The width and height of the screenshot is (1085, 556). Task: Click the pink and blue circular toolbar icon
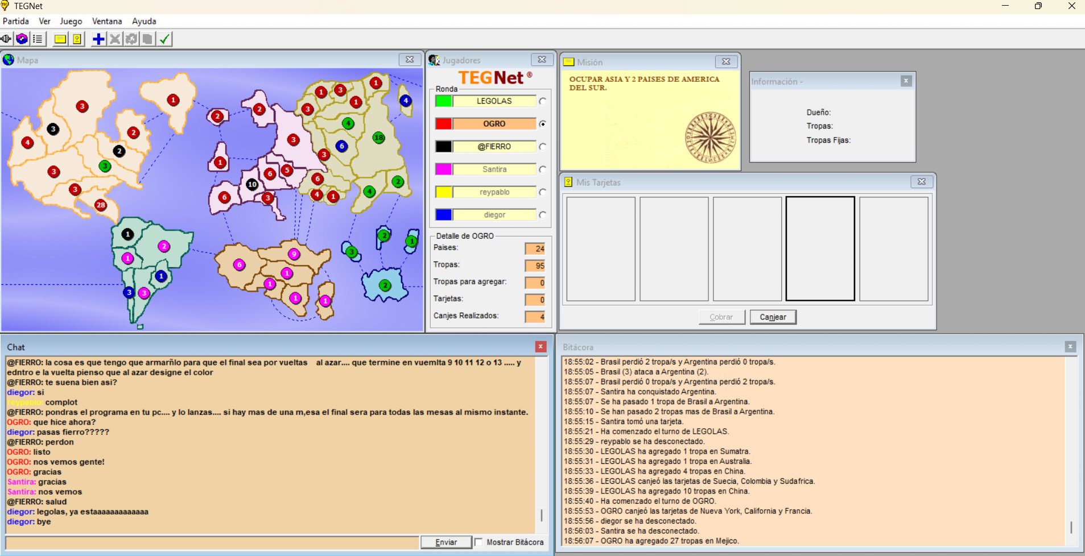[22, 39]
